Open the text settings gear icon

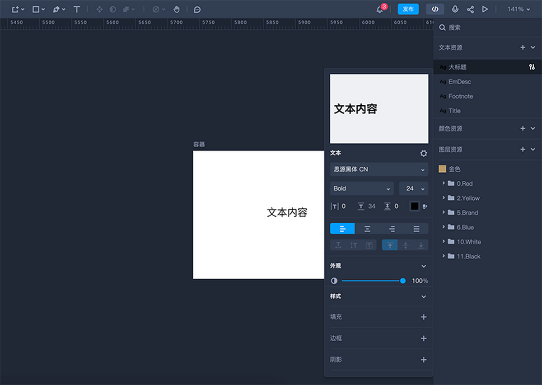point(423,153)
